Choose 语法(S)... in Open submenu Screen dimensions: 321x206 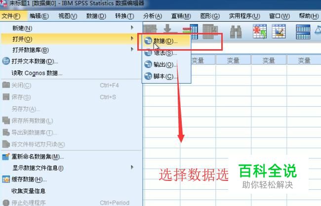pyautogui.click(x=166, y=53)
